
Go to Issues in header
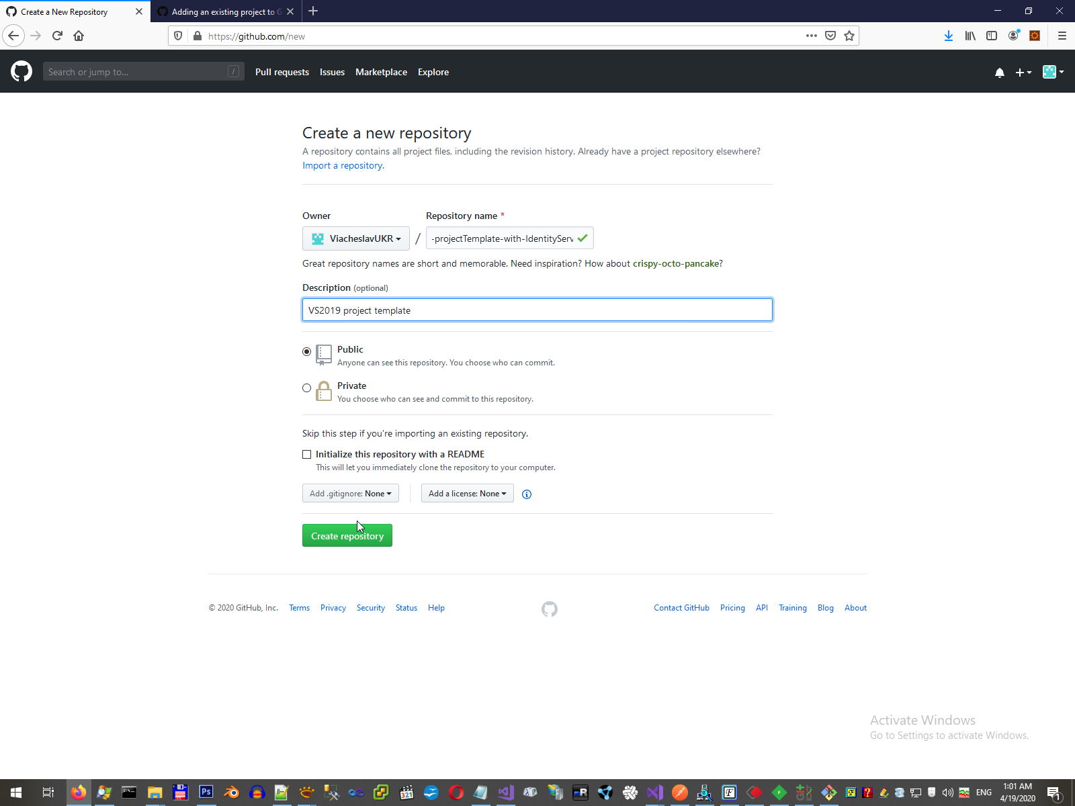(x=332, y=72)
